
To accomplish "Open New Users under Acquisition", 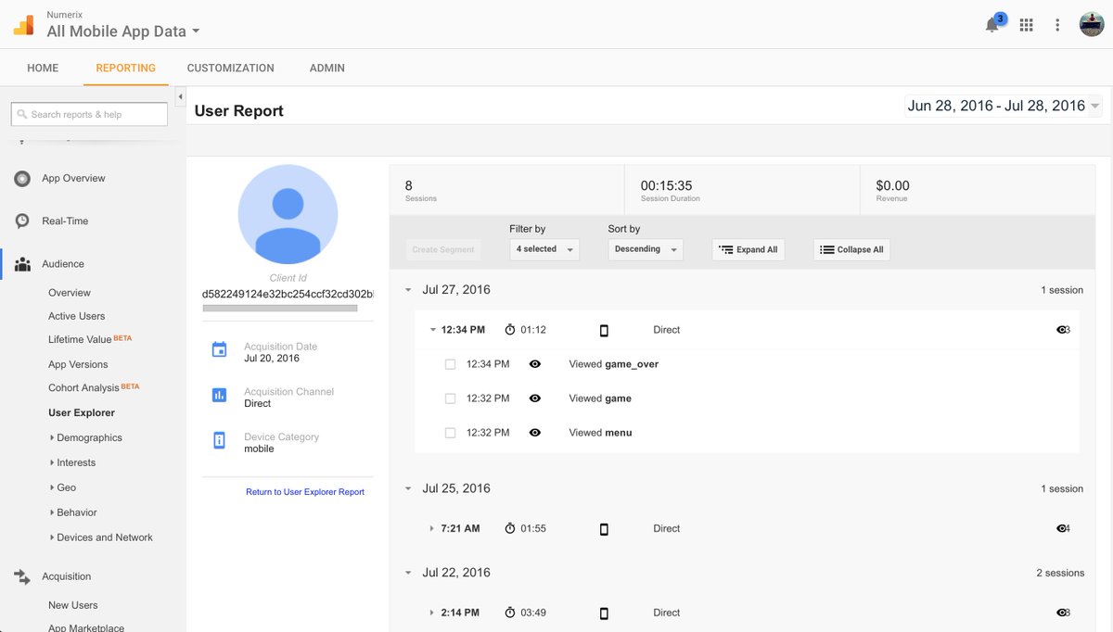I will (x=73, y=605).
